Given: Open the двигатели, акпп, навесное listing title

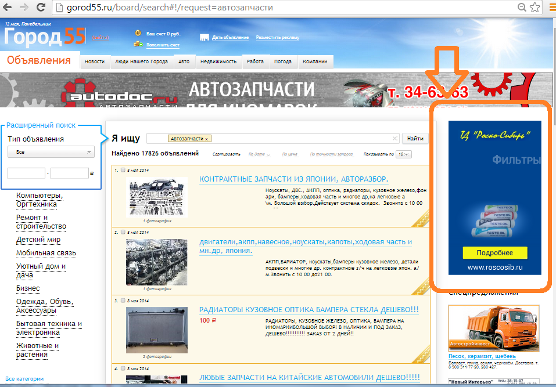Looking at the screenshot, I should coord(305,246).
